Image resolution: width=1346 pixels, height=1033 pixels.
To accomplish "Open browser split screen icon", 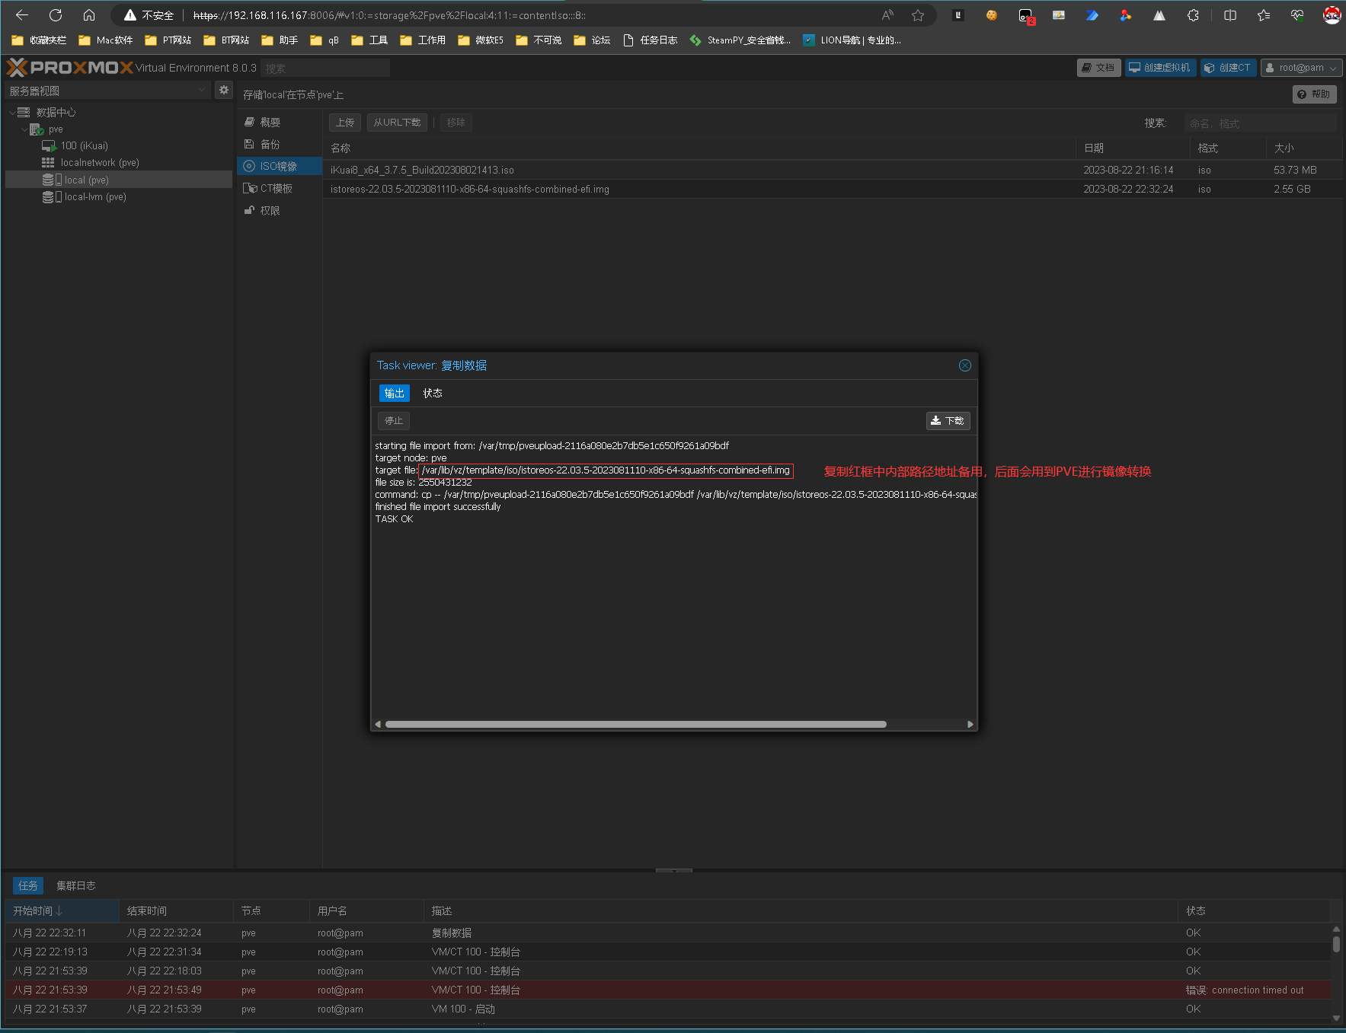I will 1229,15.
